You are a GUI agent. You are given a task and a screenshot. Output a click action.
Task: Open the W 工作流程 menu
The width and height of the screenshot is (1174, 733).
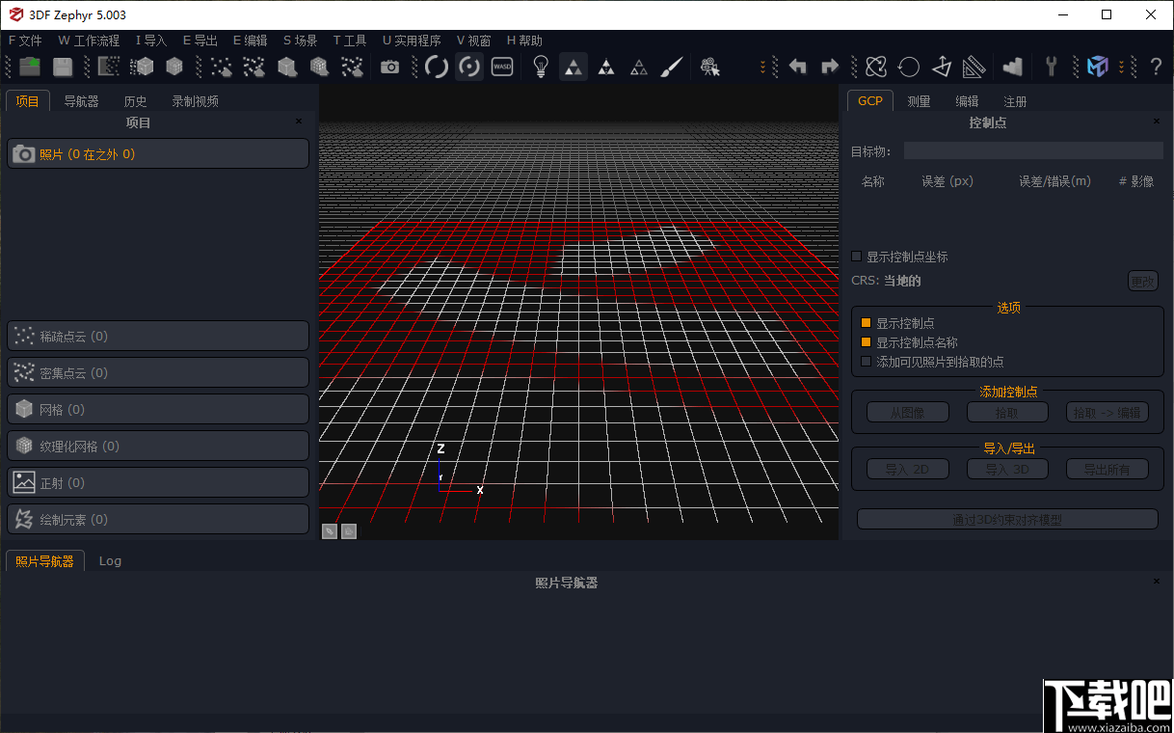pos(88,41)
